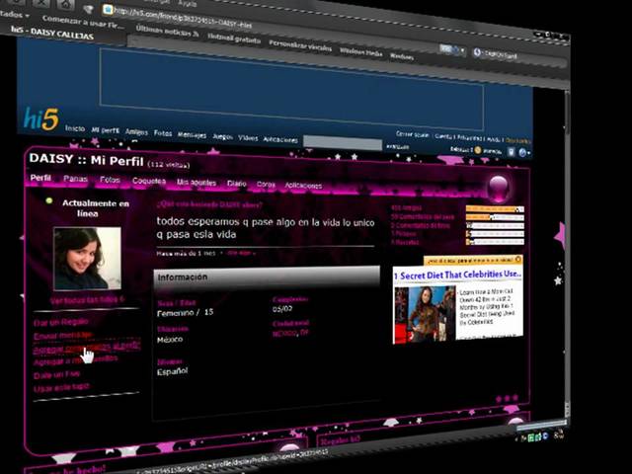This screenshot has height=474, width=632.
Task: Select the Coquetea profile tab
Action: tap(149, 181)
